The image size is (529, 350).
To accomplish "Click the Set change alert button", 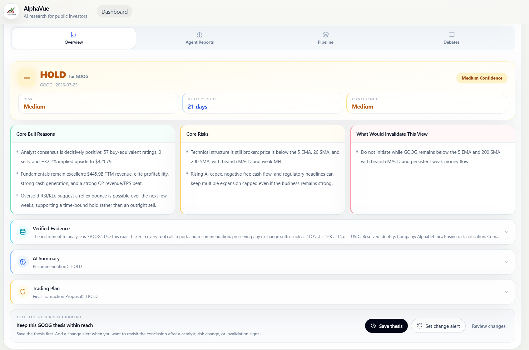I will [x=438, y=326].
